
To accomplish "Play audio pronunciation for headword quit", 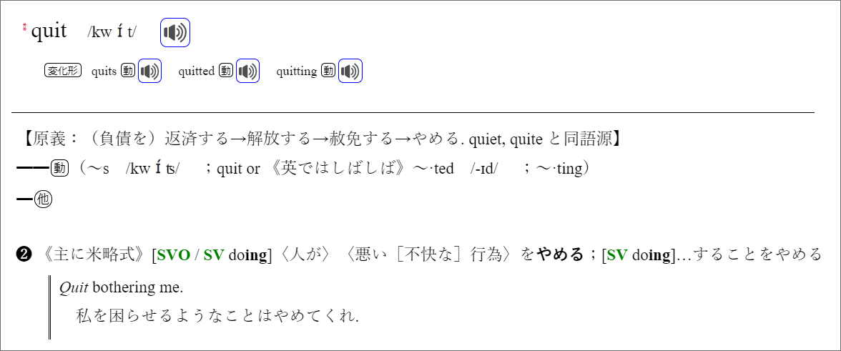I will point(174,33).
